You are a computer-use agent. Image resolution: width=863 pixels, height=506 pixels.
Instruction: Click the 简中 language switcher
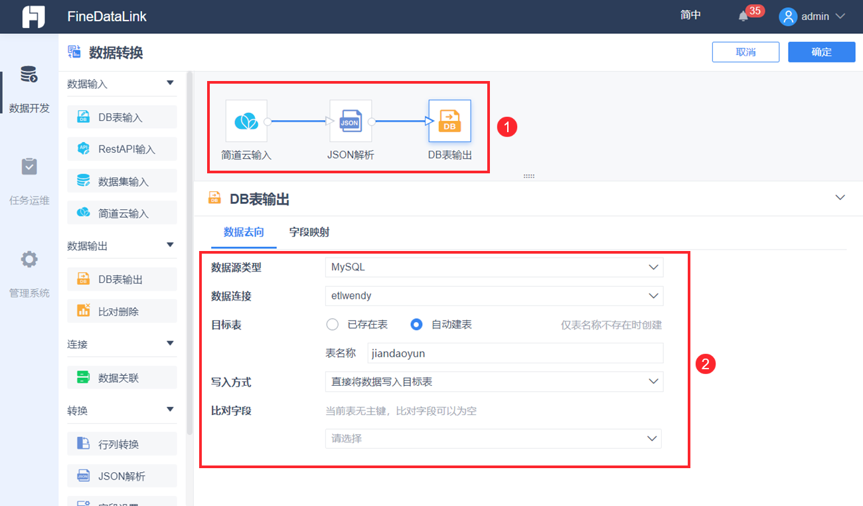[x=690, y=15]
